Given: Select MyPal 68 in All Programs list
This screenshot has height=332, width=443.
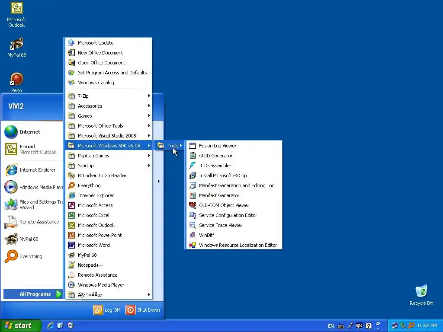Looking at the screenshot, I should click(109, 255).
